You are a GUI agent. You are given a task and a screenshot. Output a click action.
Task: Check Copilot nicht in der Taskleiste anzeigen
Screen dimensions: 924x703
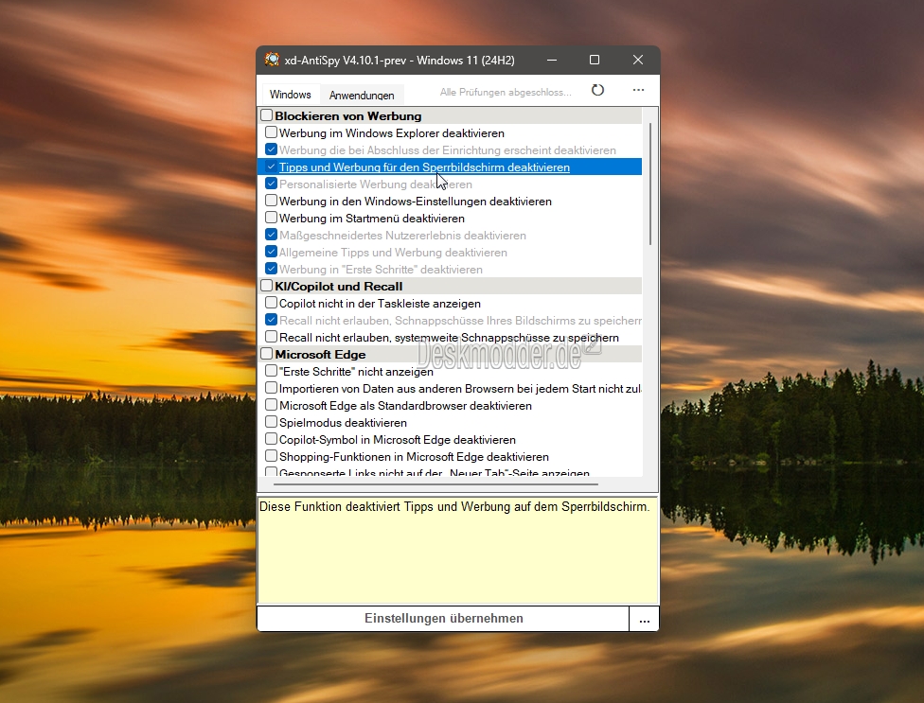(x=271, y=303)
